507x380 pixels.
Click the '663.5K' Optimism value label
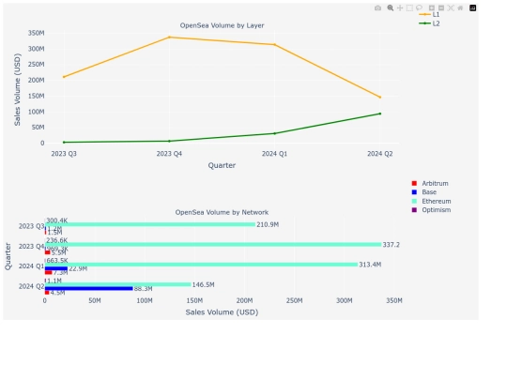(x=57, y=261)
